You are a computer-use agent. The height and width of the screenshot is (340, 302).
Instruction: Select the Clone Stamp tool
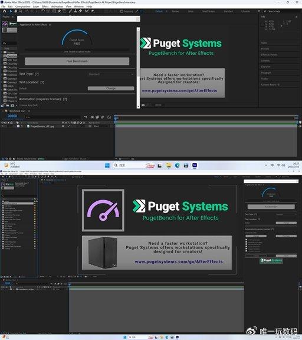(75, 11)
